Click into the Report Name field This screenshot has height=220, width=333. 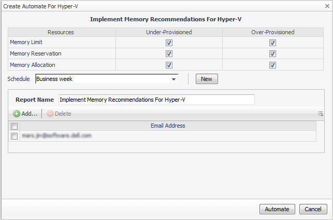(156, 99)
